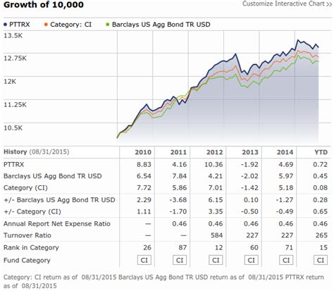
Task: Click the 2010 column header
Action: click(x=143, y=152)
